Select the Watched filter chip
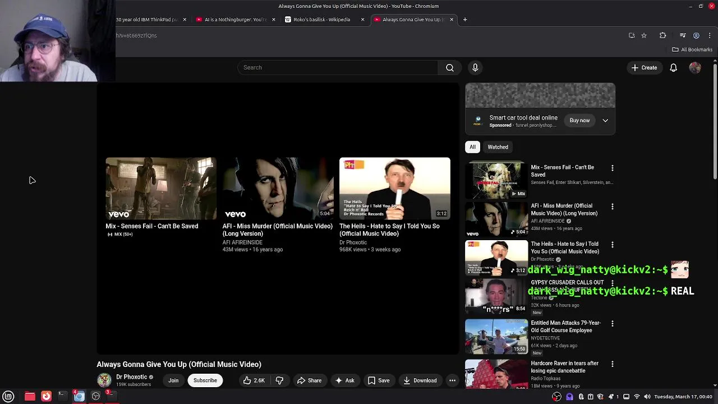This screenshot has width=718, height=404. click(x=498, y=147)
